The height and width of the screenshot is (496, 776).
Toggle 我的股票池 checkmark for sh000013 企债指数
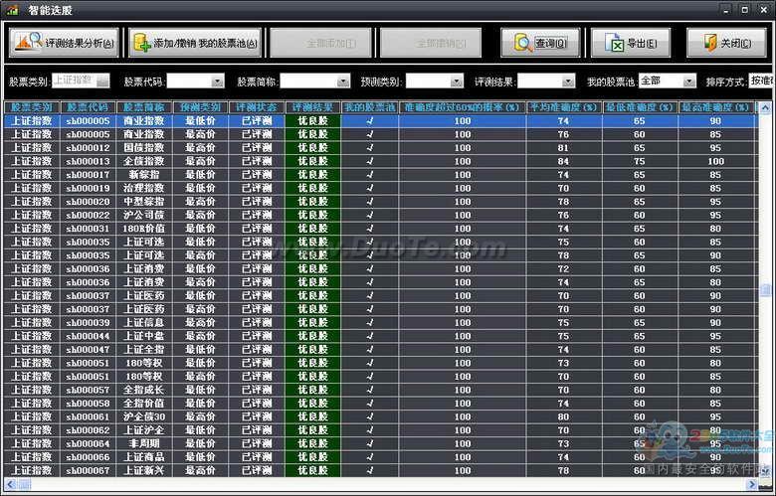click(370, 161)
